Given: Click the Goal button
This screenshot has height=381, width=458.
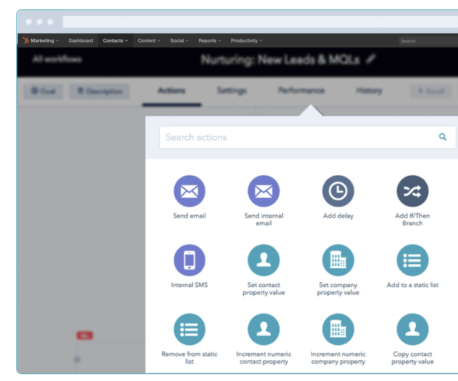Looking at the screenshot, I should coord(43,91).
